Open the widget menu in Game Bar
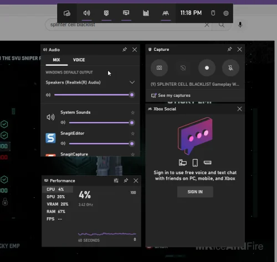 click(67, 13)
